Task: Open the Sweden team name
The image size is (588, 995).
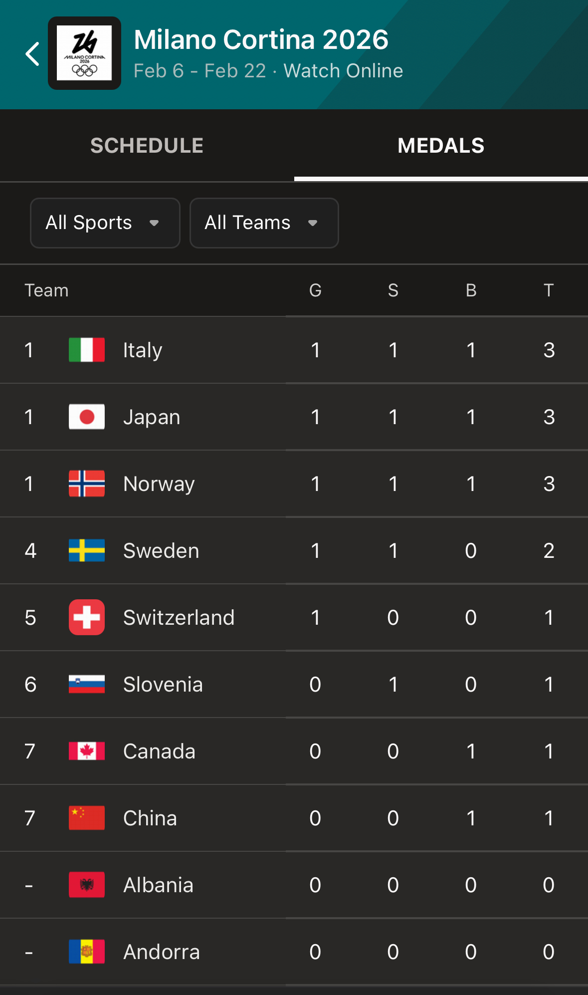Action: coord(161,551)
